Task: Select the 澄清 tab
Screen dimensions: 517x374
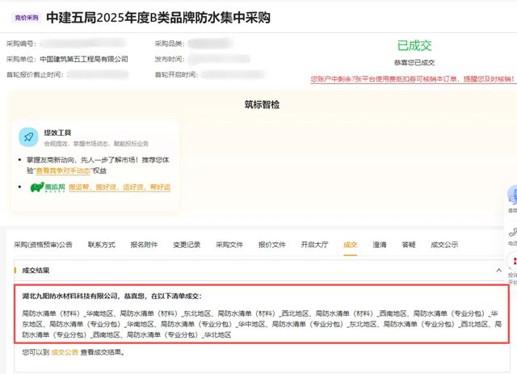Action: (x=379, y=244)
